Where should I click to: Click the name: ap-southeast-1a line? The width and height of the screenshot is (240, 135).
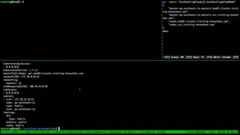(21, 103)
